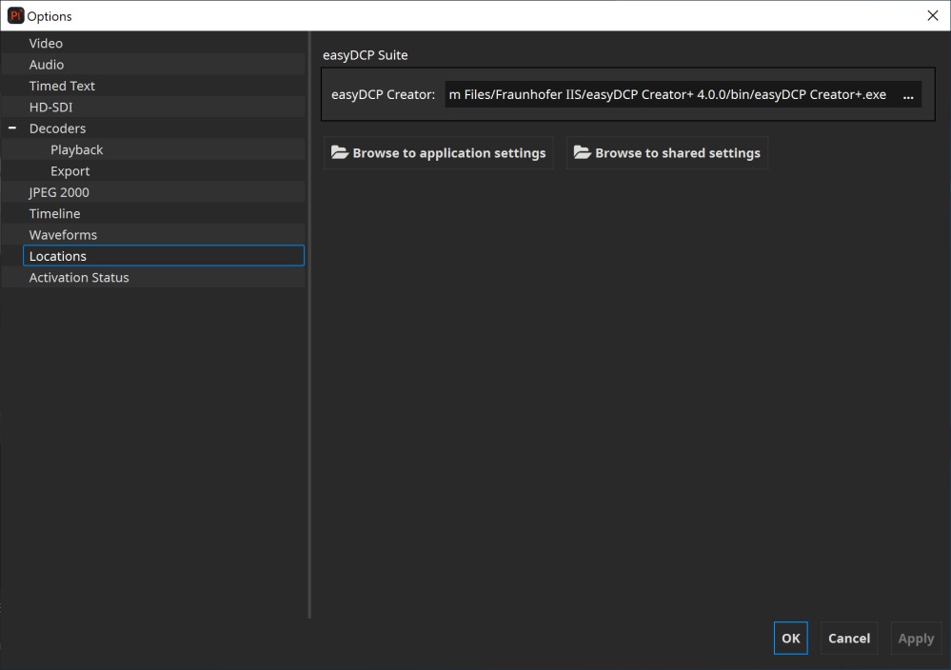Collapse the Decoders tree node

[12, 128]
